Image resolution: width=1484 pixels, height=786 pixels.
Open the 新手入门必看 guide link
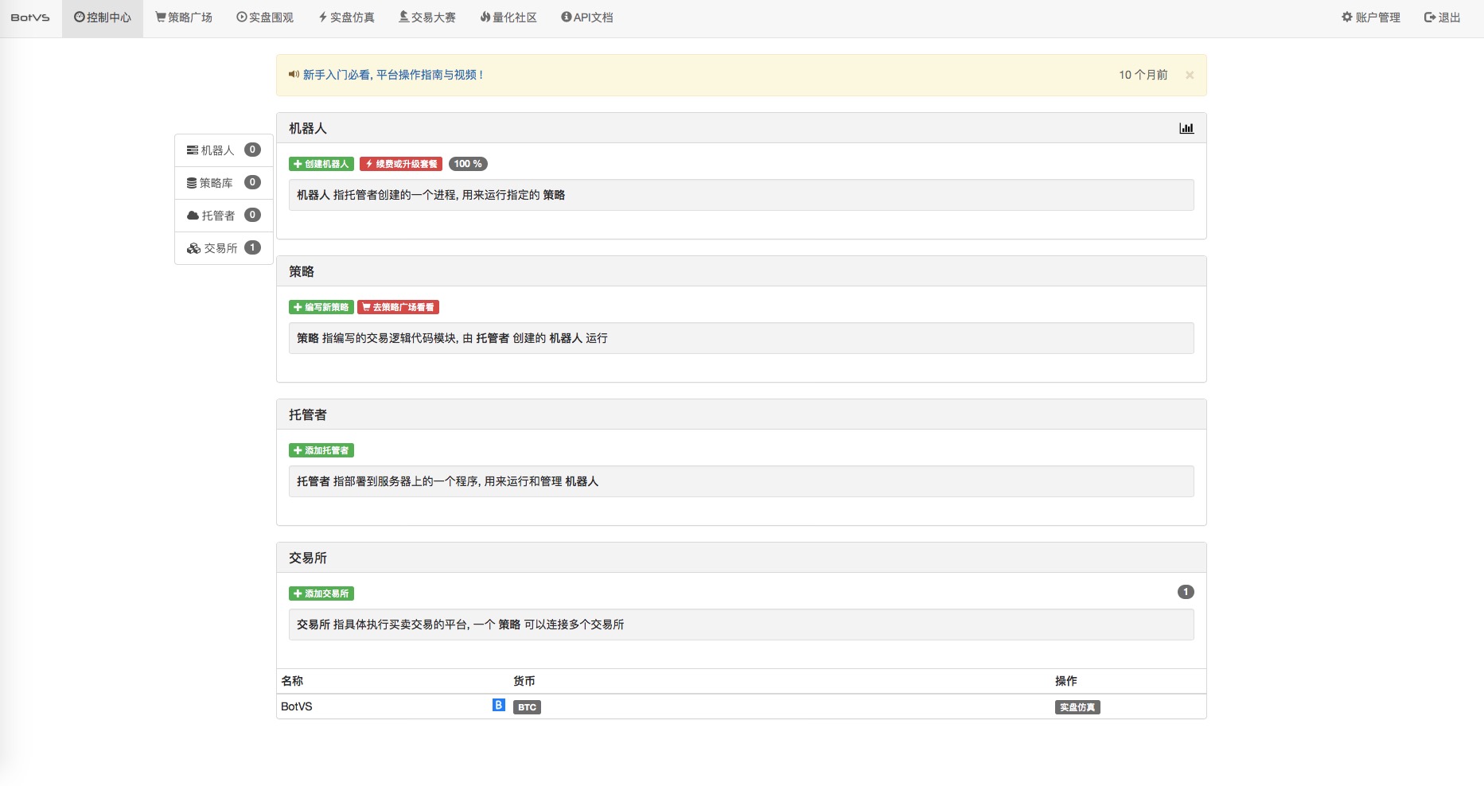pos(393,75)
